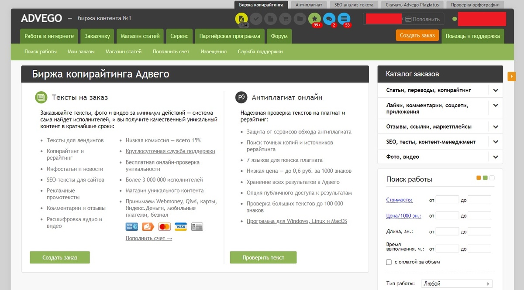524x290 pixels.
Task: Open the Заказчику menu
Action: (97, 36)
